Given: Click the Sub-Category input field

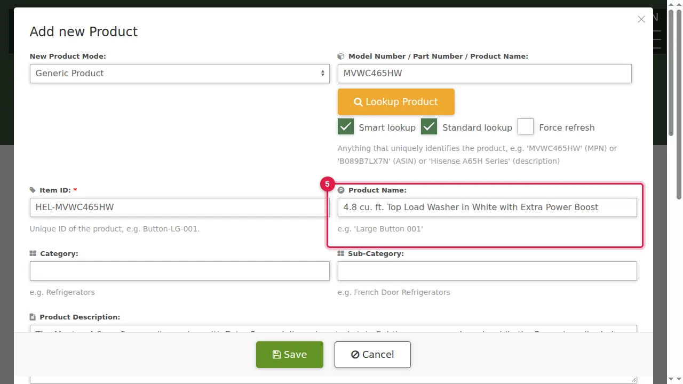Looking at the screenshot, I should (487, 271).
